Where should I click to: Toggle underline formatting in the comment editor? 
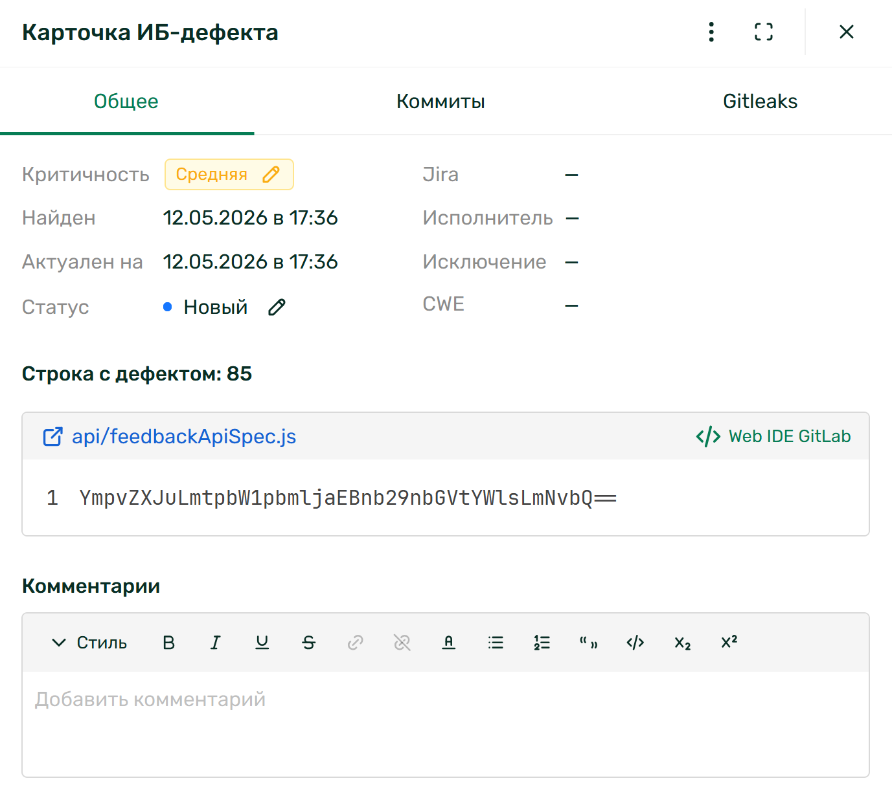click(262, 643)
